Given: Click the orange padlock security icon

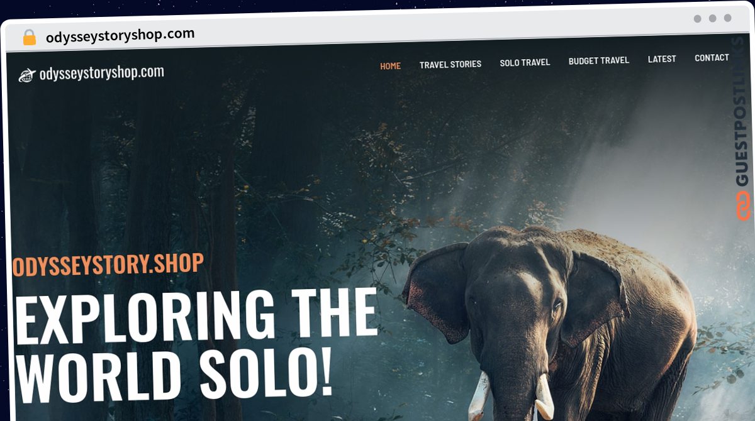Looking at the screenshot, I should click(x=29, y=38).
